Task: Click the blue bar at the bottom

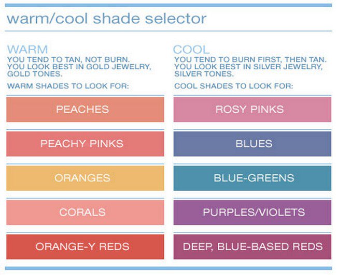Action: (168, 269)
